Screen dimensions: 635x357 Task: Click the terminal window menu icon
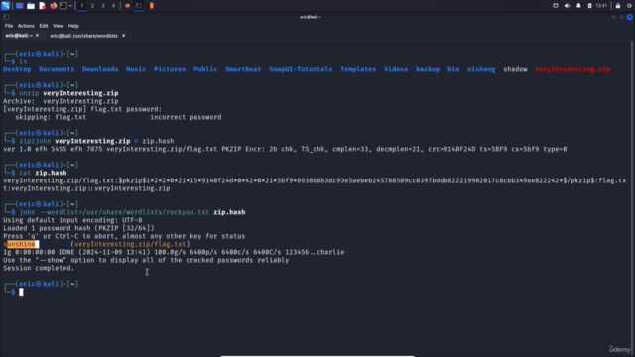pyautogui.click(x=6, y=17)
